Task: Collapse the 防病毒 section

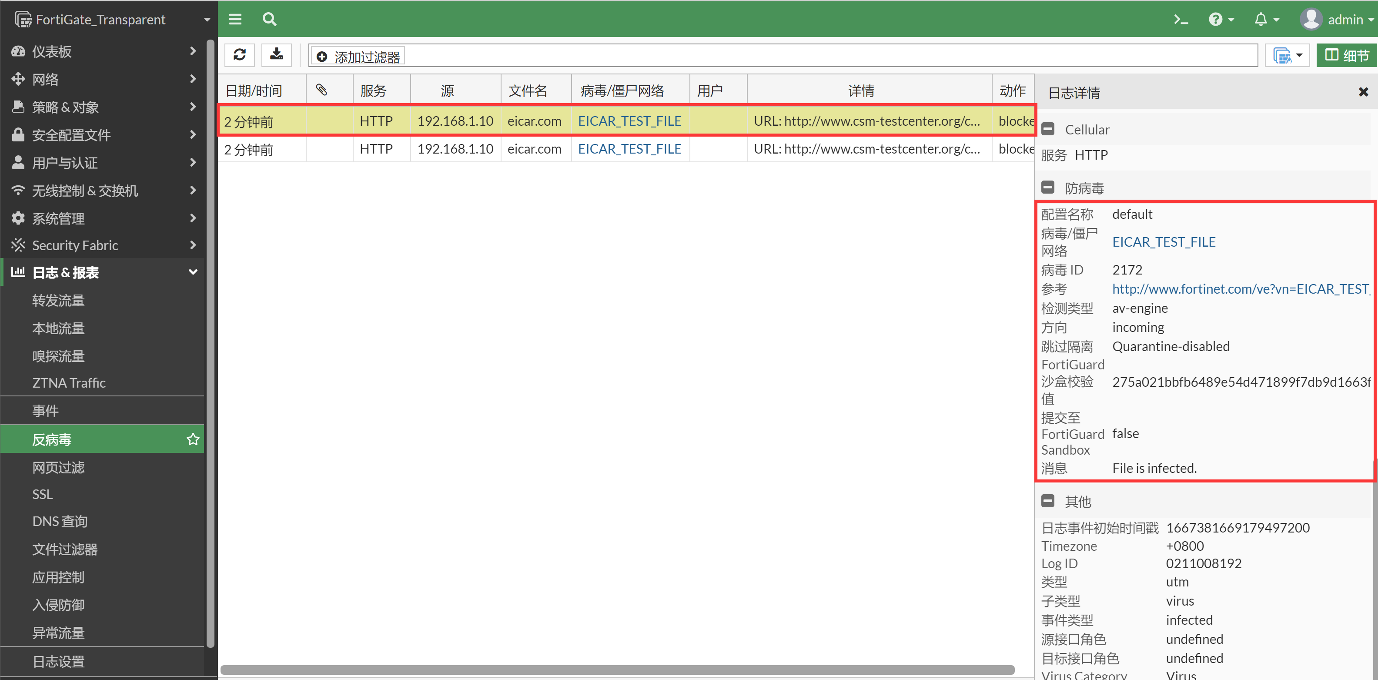Action: 1048,188
